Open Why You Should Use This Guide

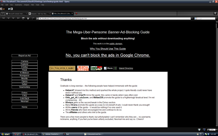tap(108, 49)
